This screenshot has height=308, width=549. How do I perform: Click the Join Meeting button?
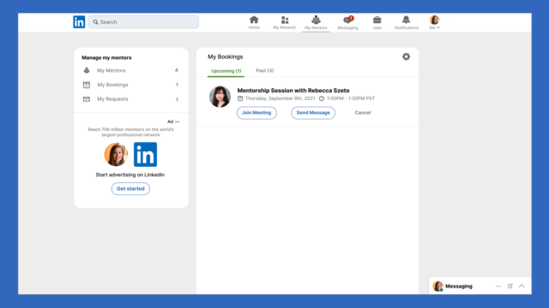click(x=256, y=113)
